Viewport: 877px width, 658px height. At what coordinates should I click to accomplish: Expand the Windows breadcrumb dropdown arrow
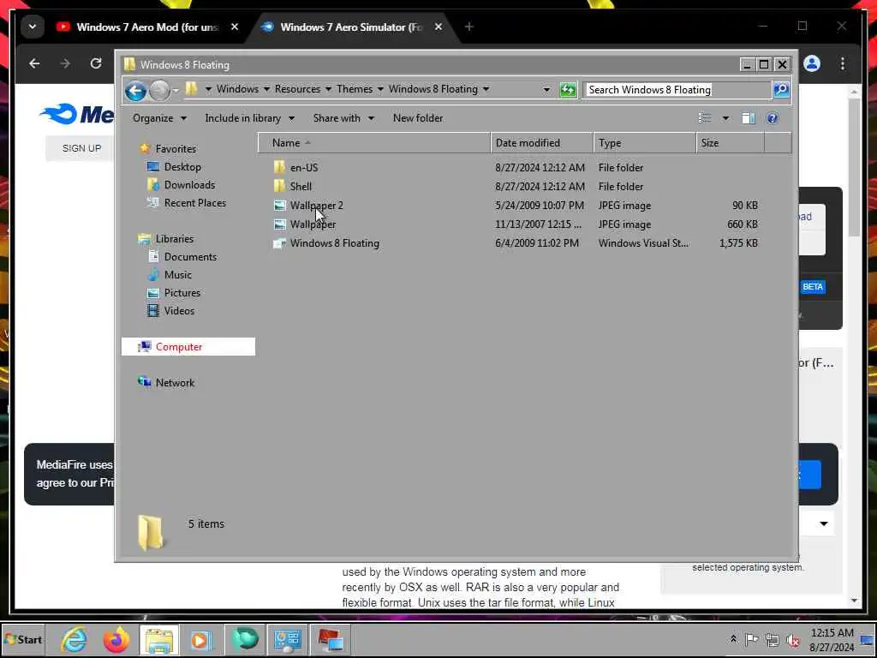(x=266, y=89)
